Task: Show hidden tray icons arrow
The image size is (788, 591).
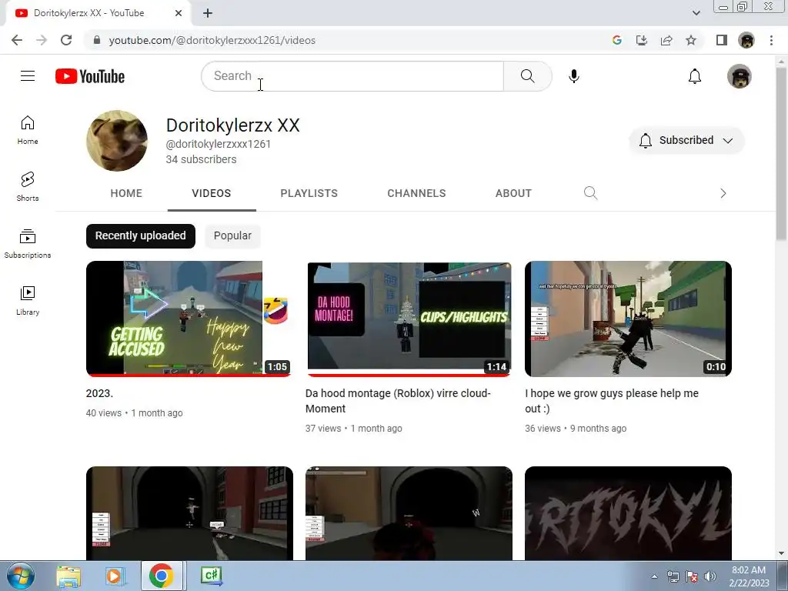Action: (654, 576)
